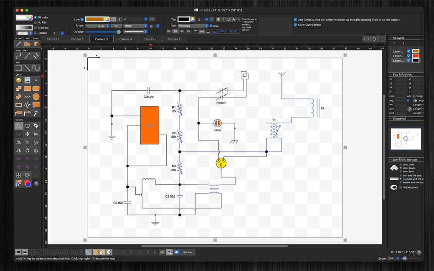Switch to the Canvas 5 tab

[150, 39]
